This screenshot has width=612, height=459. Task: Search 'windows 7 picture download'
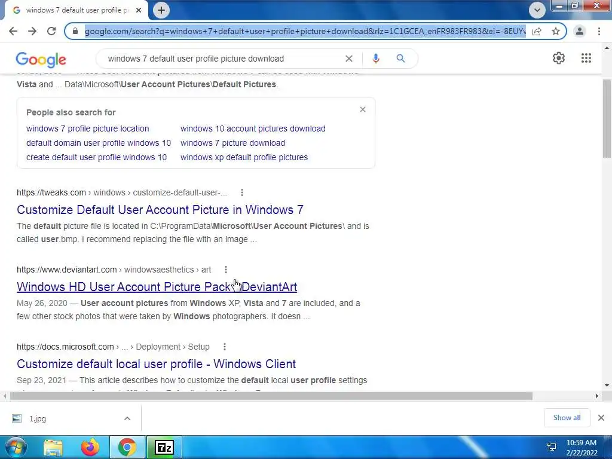point(232,143)
